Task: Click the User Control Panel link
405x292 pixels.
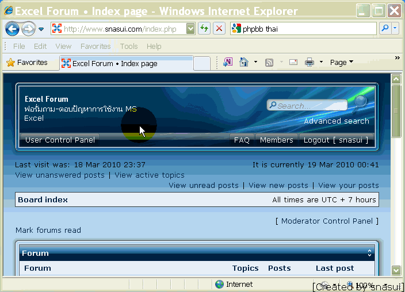Action: point(59,140)
